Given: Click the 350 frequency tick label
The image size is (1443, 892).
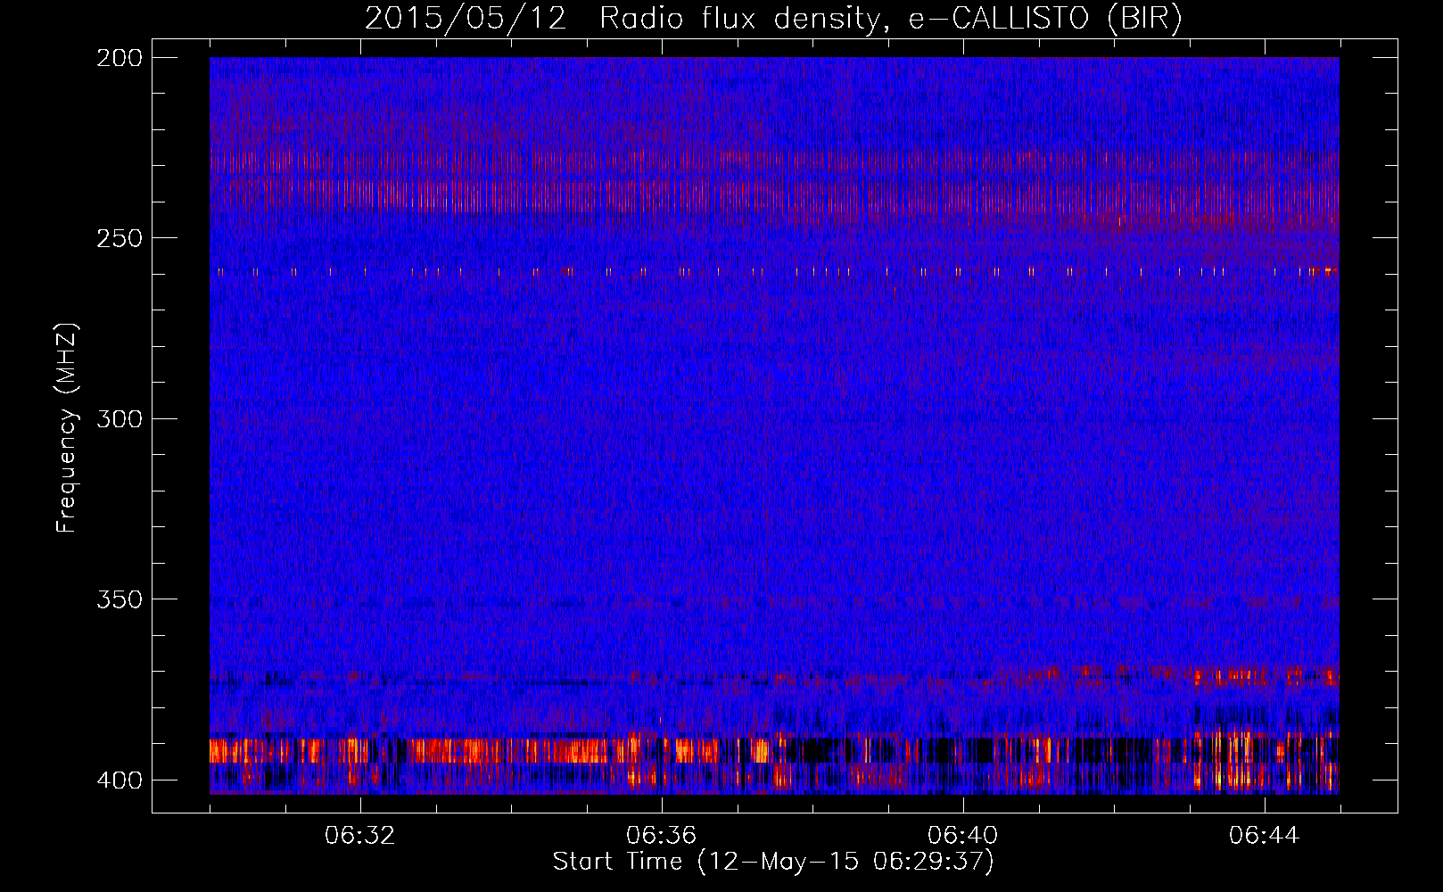Looking at the screenshot, I should 120,599.
